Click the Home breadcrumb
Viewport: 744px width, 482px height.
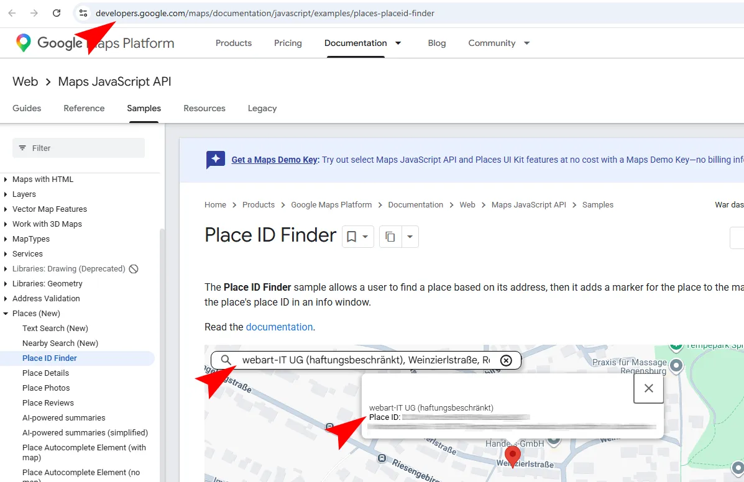pyautogui.click(x=216, y=205)
